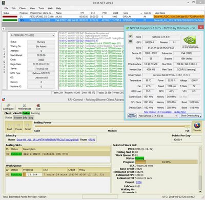The width and height of the screenshot is (205, 200).
Task: Click the NVIDIA logo in the Inspector window
Action: (191, 42)
